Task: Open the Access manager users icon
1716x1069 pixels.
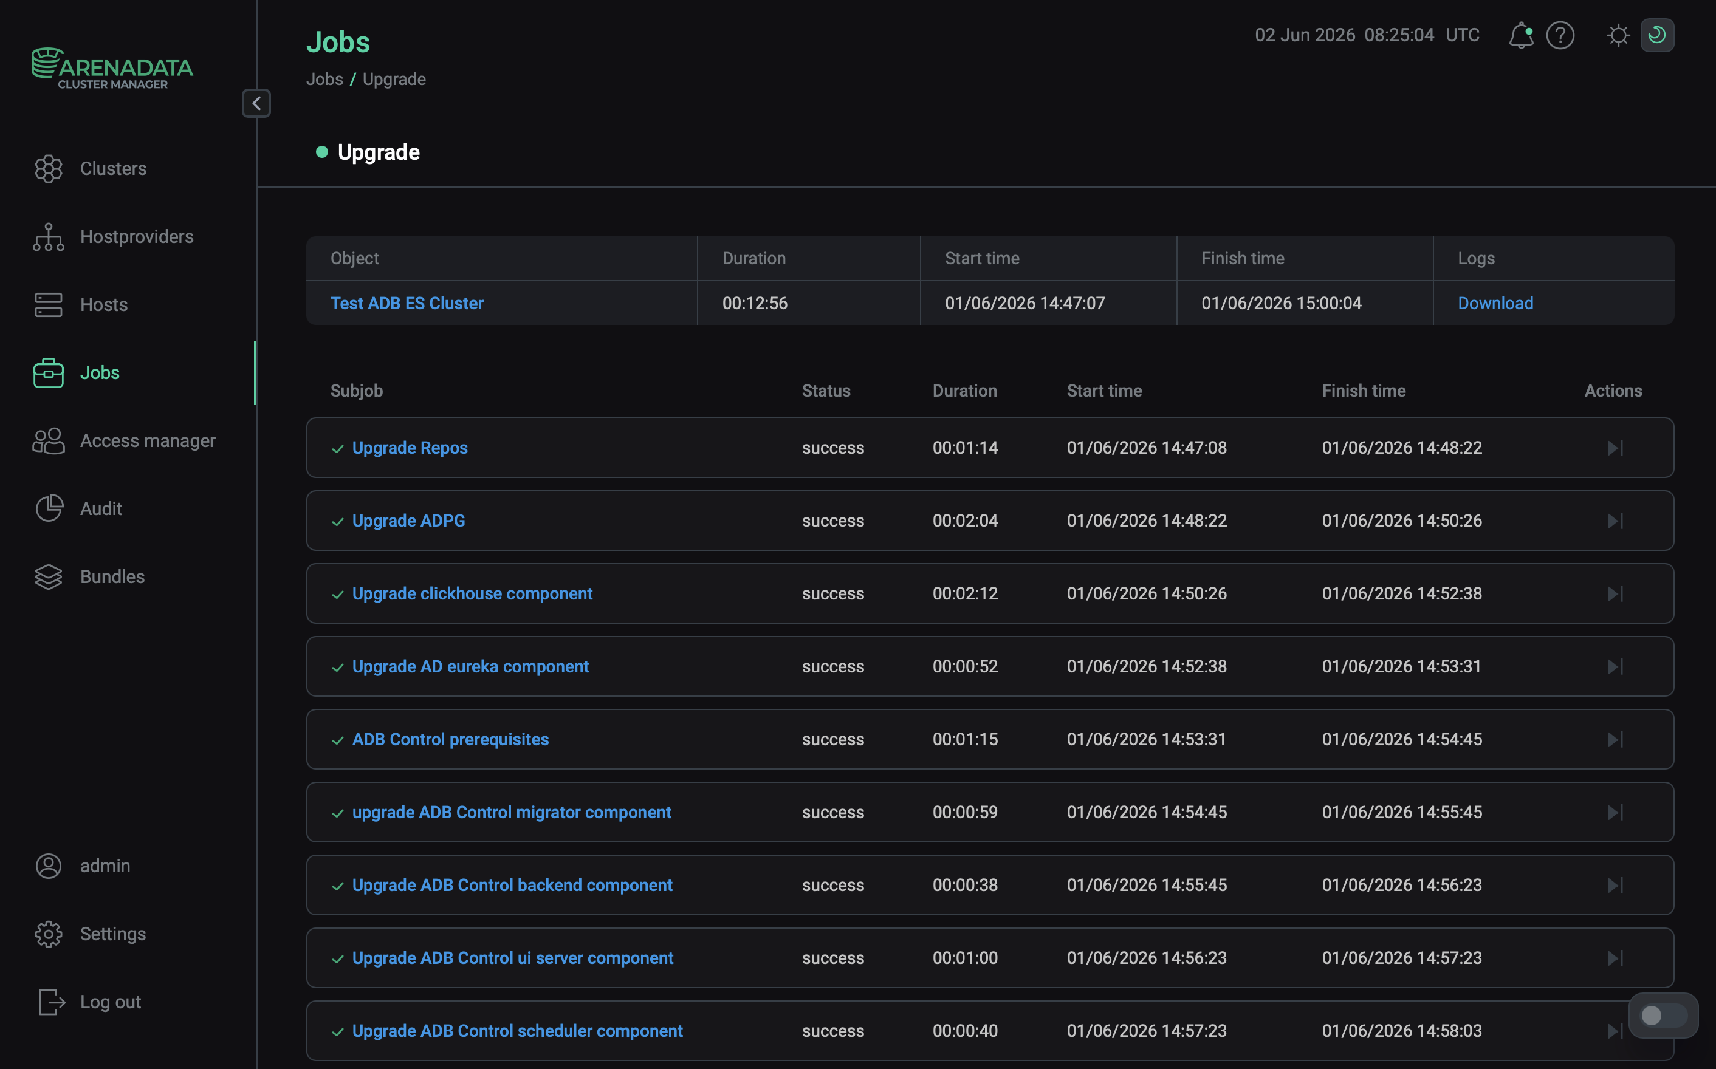Action: 48,440
